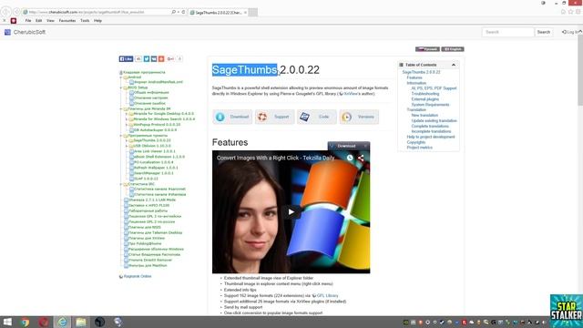Open the View menu
This screenshot has width=583, height=328.
[x=50, y=21]
